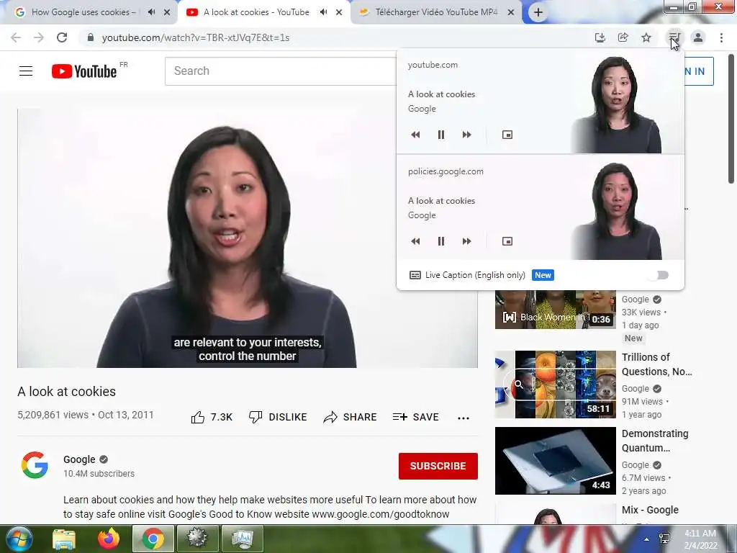This screenshot has width=737, height=553.
Task: Click the gear application in the taskbar
Action: click(x=198, y=539)
